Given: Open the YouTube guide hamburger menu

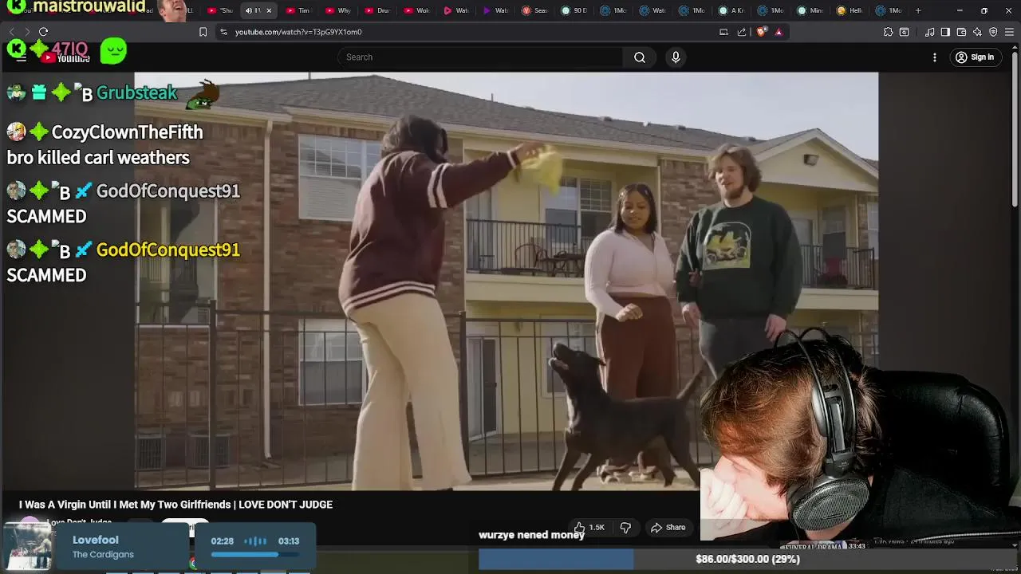Looking at the screenshot, I should (x=21, y=57).
